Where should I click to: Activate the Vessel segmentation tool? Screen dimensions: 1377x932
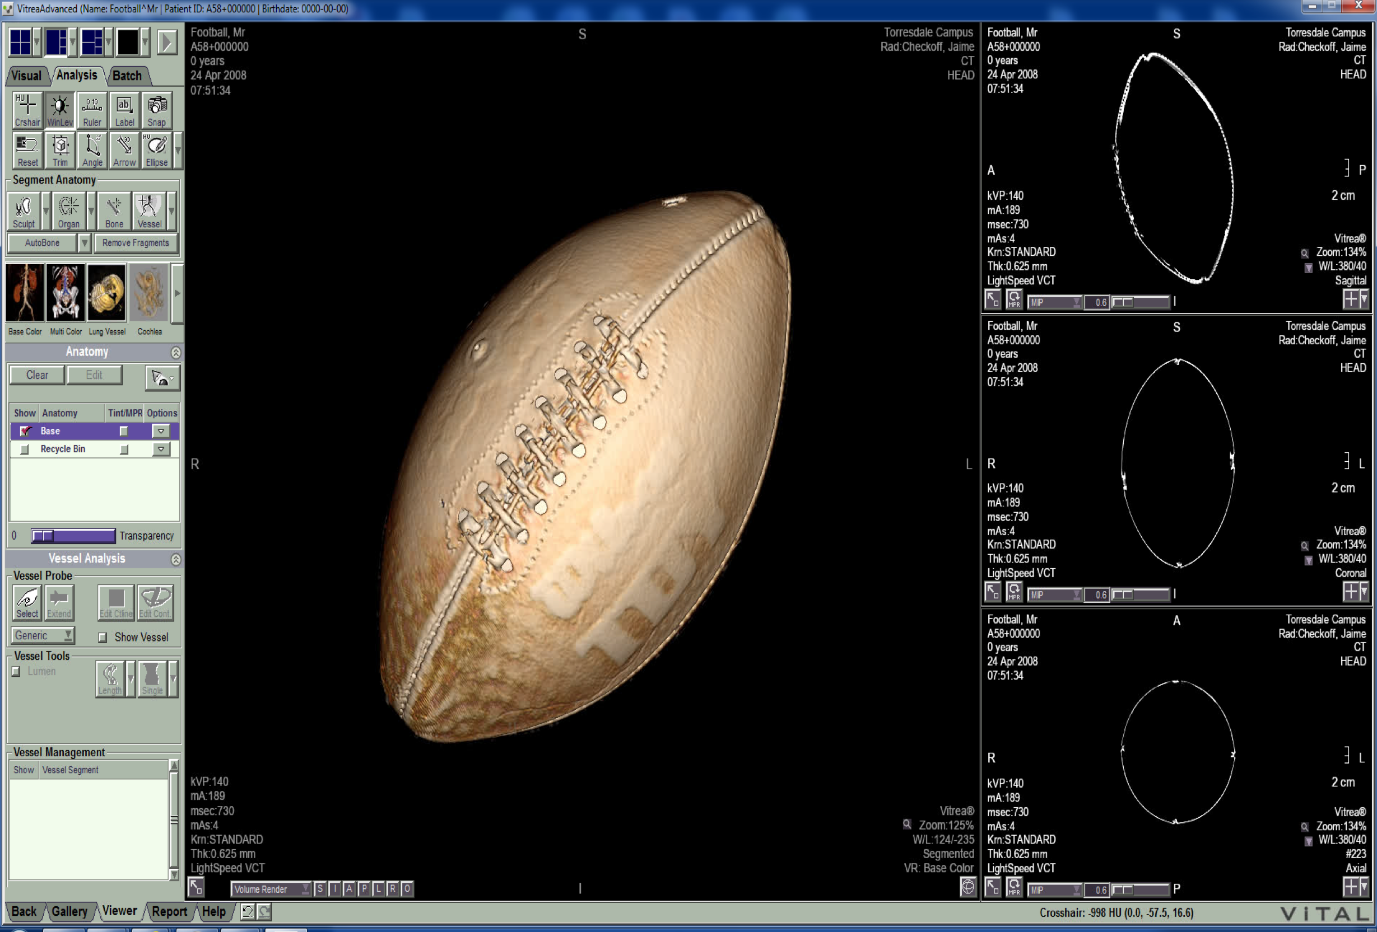click(150, 212)
